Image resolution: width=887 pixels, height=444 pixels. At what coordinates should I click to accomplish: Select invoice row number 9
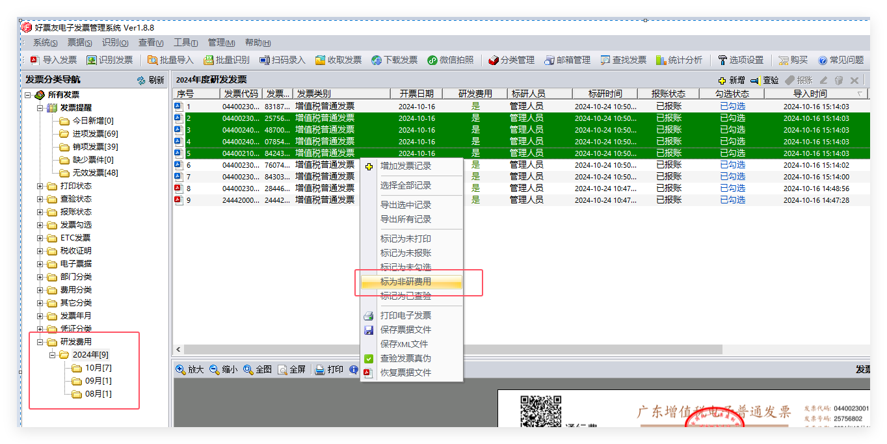point(521,200)
